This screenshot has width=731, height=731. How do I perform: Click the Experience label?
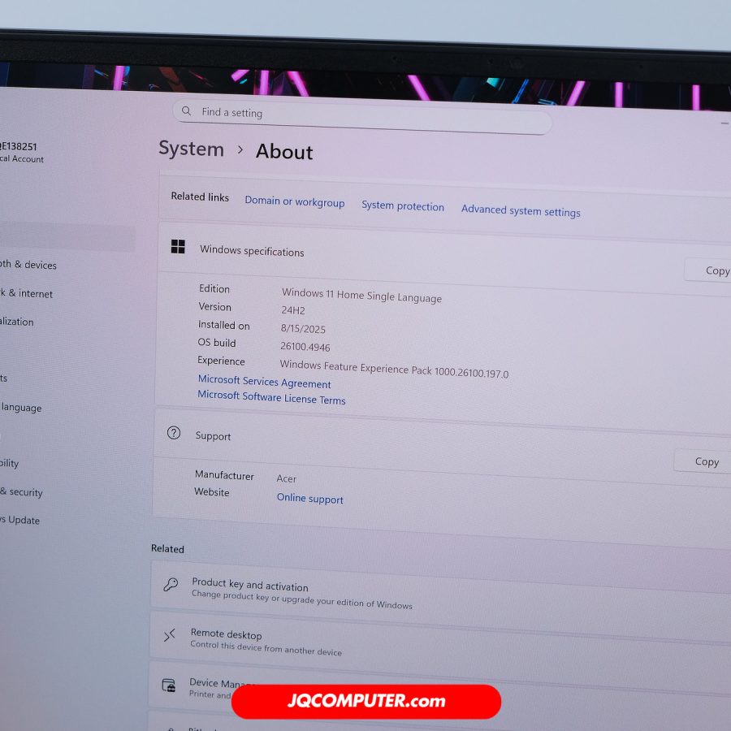pyautogui.click(x=221, y=361)
